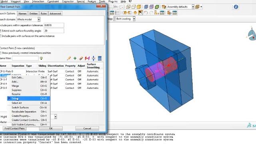Screen dimensions: 256x144
Task: Click the redo curved arrow icon
Action: coord(151,12)
